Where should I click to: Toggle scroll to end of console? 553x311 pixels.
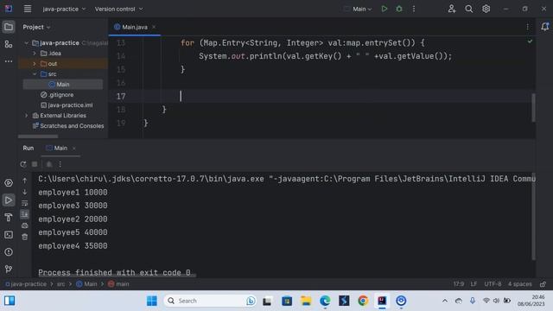pyautogui.click(x=25, y=214)
